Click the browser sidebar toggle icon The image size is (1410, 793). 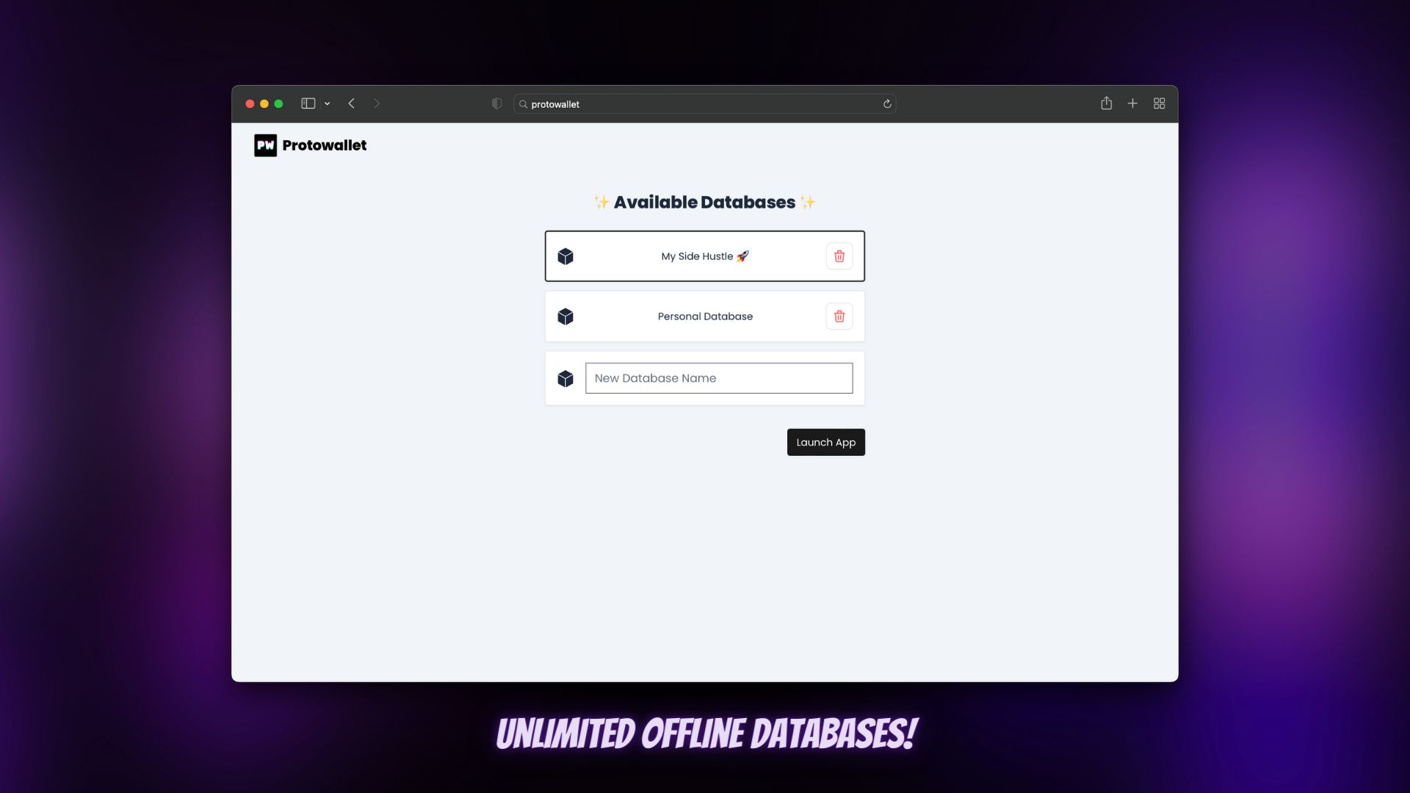[x=308, y=104]
